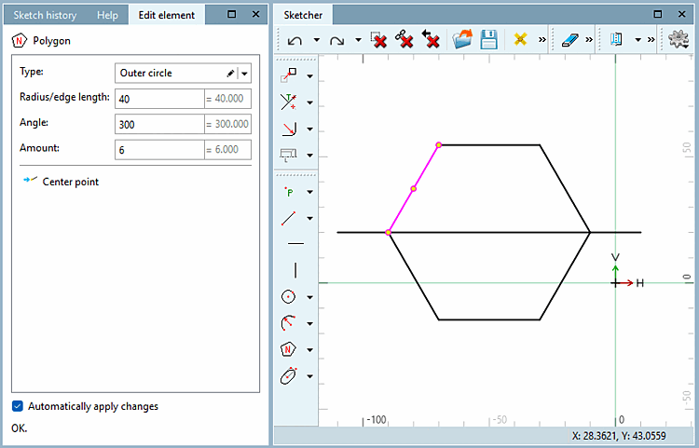
Task: Click midpoint handle on magenta polygon edge
Action: 414,189
